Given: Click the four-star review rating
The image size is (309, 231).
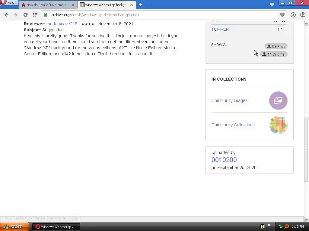Looking at the screenshot, I should (88, 24).
